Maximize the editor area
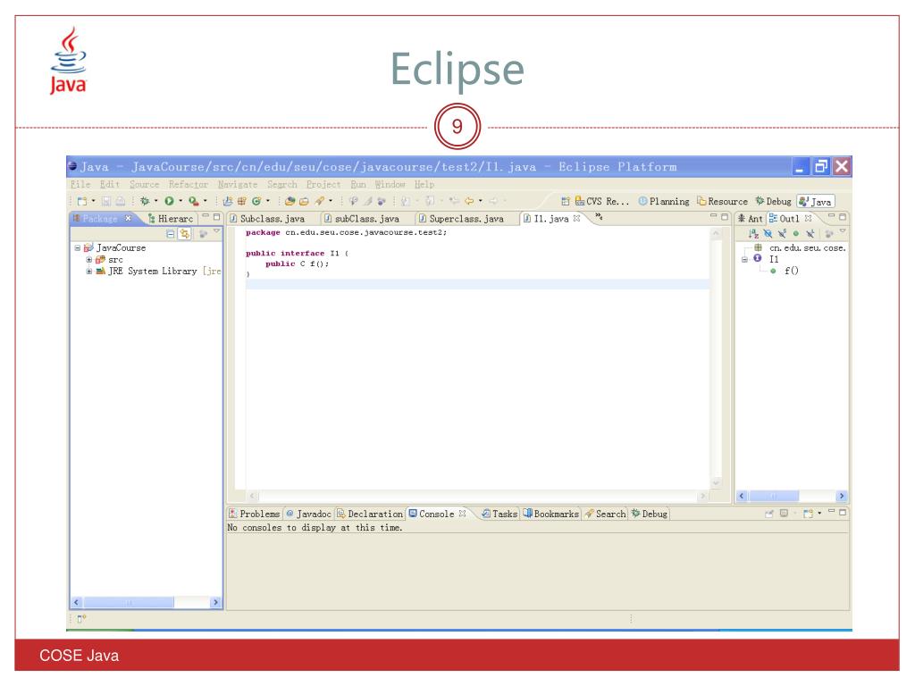Image resolution: width=915 pixels, height=686 pixels. point(725,216)
